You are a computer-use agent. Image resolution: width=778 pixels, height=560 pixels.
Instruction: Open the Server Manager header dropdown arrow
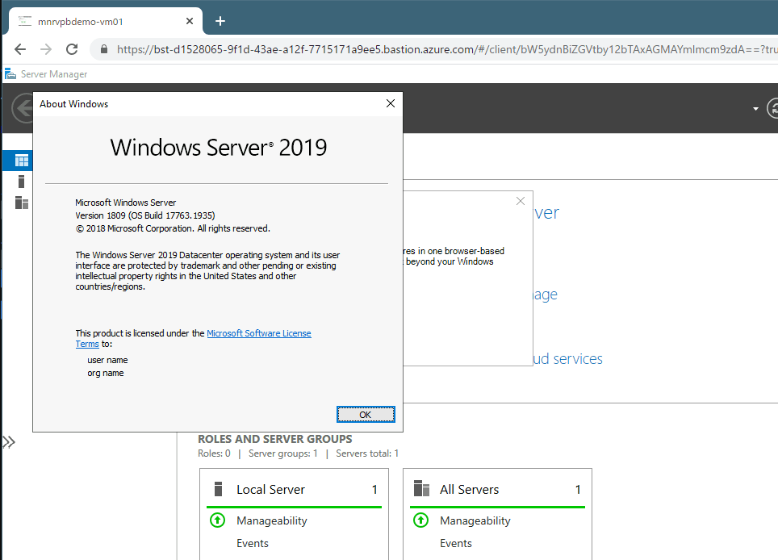tap(755, 109)
